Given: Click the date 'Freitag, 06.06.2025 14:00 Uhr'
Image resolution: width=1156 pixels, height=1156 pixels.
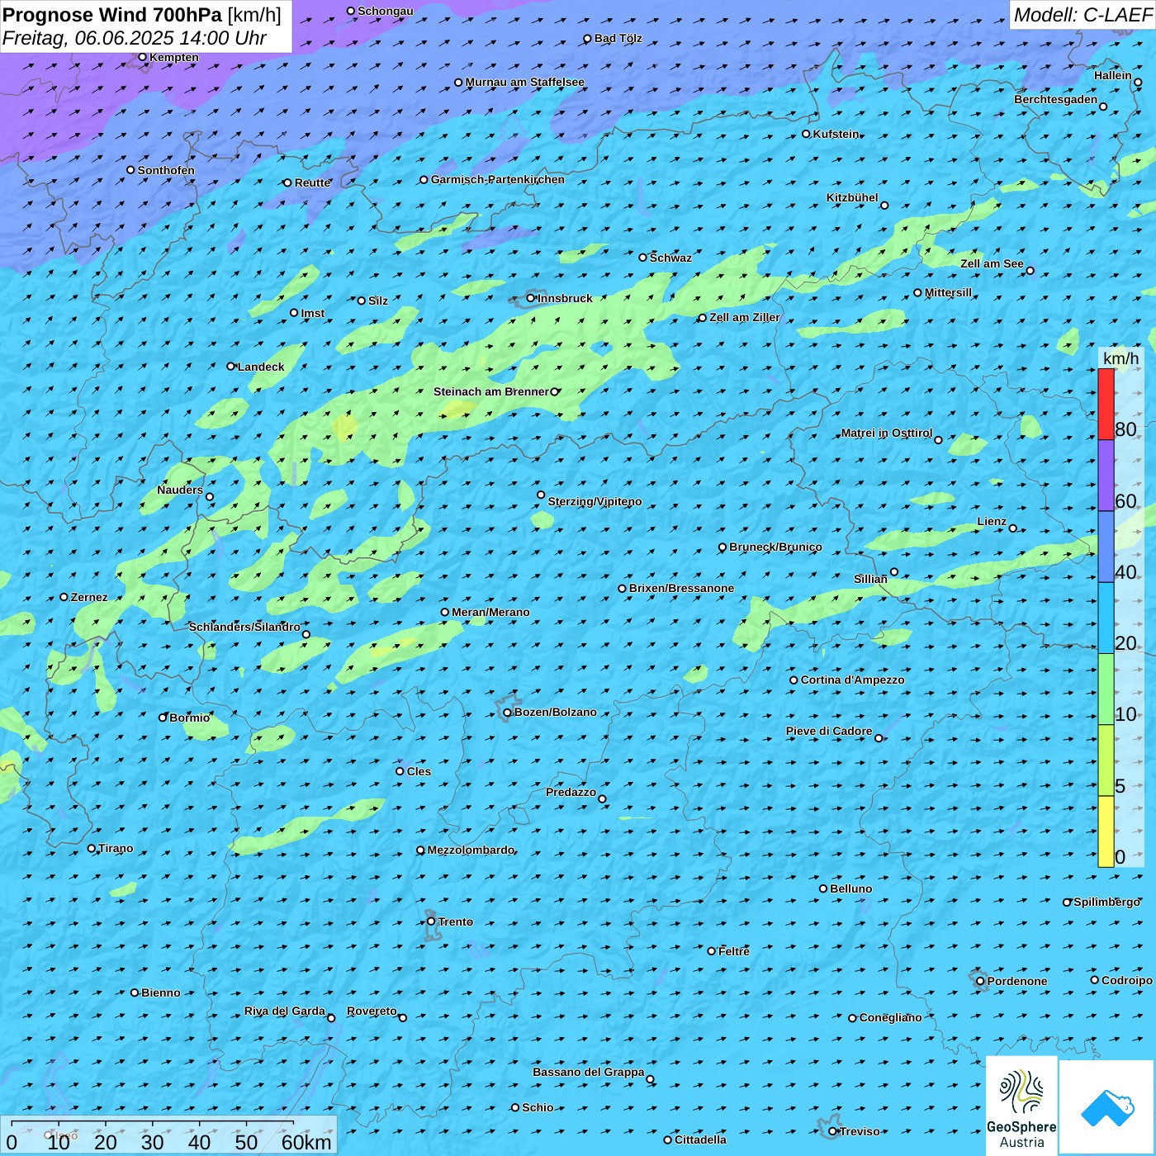Looking at the screenshot, I should pos(134,38).
